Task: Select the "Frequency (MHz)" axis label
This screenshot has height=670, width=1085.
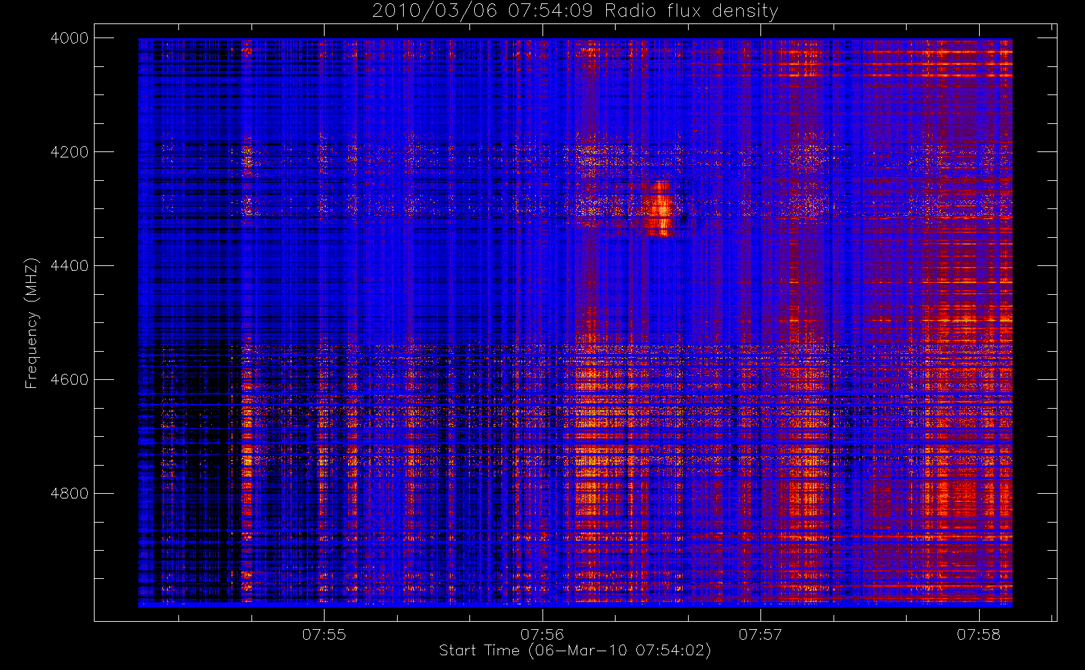Action: click(31, 323)
